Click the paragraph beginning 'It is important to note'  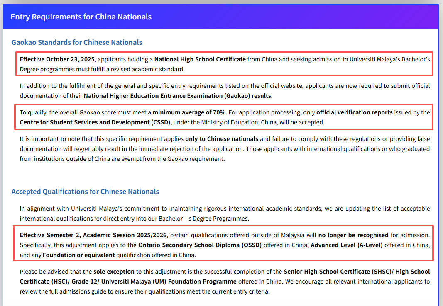[224, 148]
